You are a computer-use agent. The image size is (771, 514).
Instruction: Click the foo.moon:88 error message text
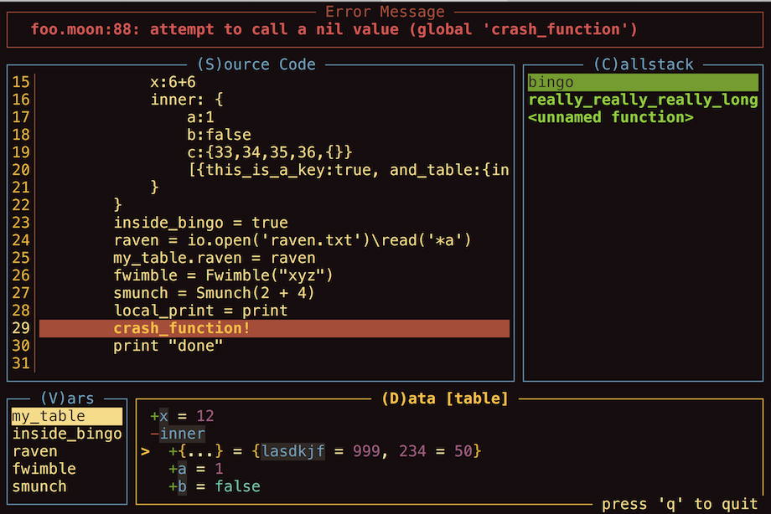[334, 29]
